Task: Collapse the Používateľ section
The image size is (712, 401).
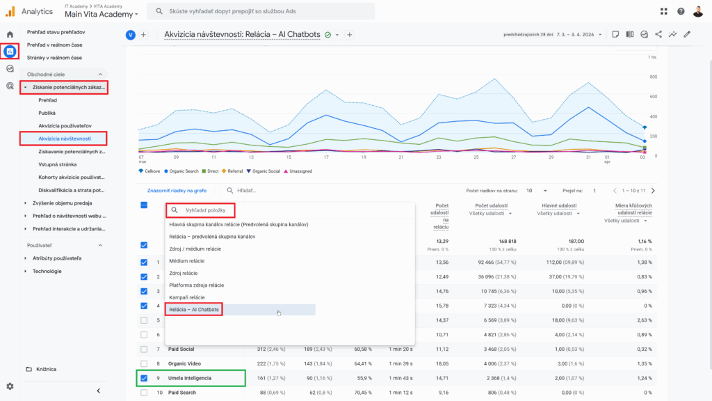Action: coord(100,246)
